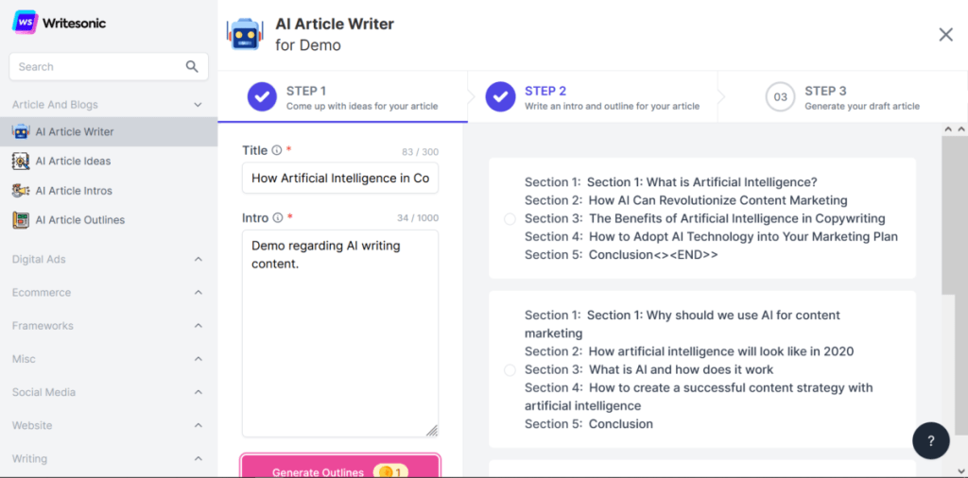Click the search magnifier icon
The width and height of the screenshot is (968, 478).
(x=192, y=67)
